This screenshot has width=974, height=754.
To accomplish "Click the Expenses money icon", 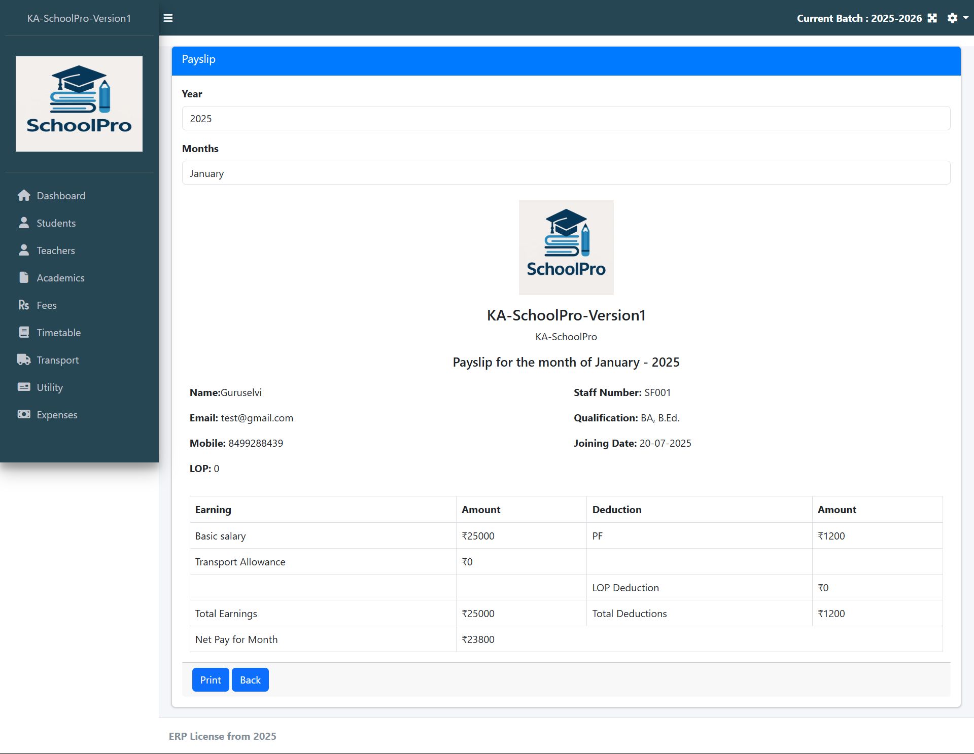I will [x=24, y=415].
